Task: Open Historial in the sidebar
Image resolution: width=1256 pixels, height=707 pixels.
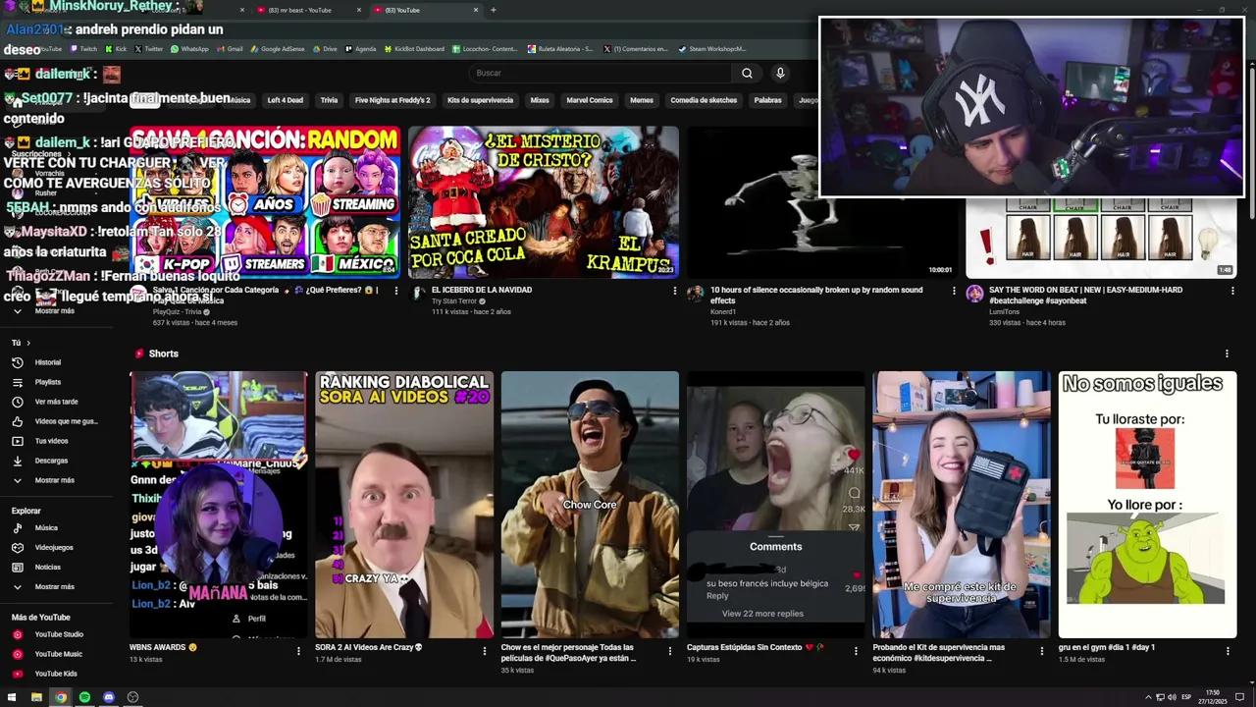Action: (48, 362)
